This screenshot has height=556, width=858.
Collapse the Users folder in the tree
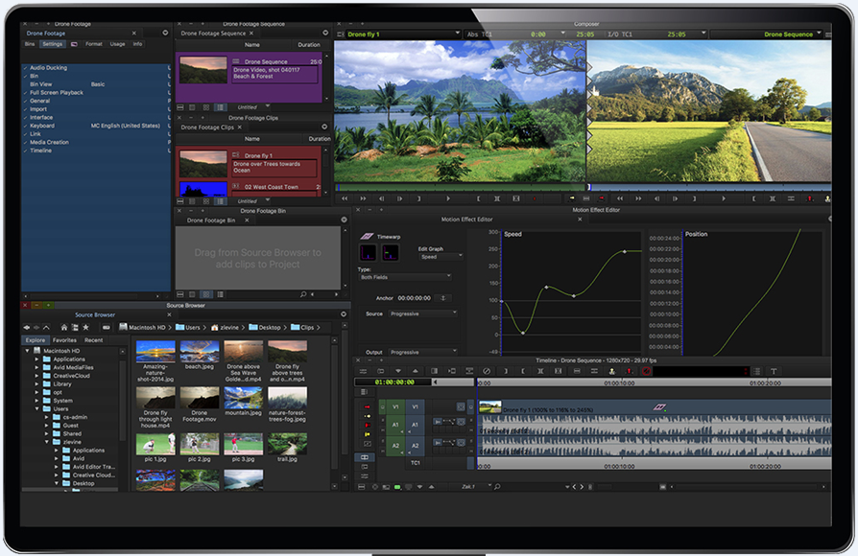point(36,408)
